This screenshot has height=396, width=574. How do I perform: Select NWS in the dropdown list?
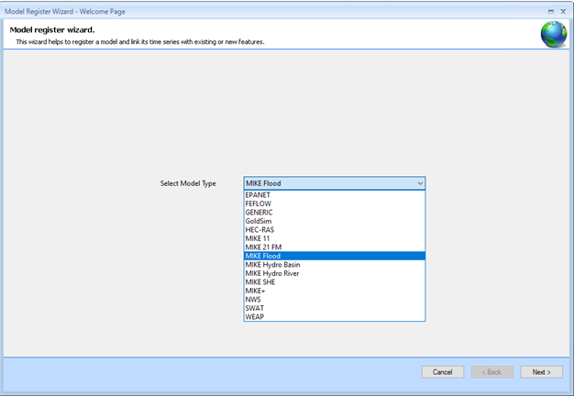tap(335, 300)
